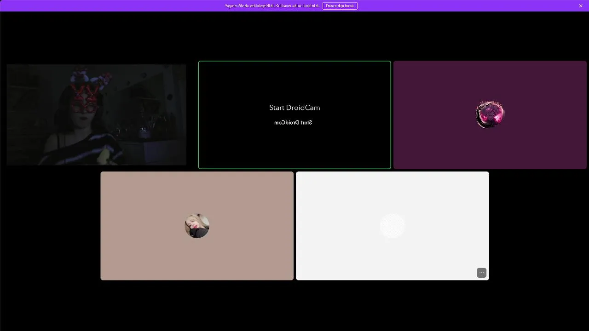
Task: Select the "Start DroidCam" video tile
Action: pyautogui.click(x=294, y=115)
